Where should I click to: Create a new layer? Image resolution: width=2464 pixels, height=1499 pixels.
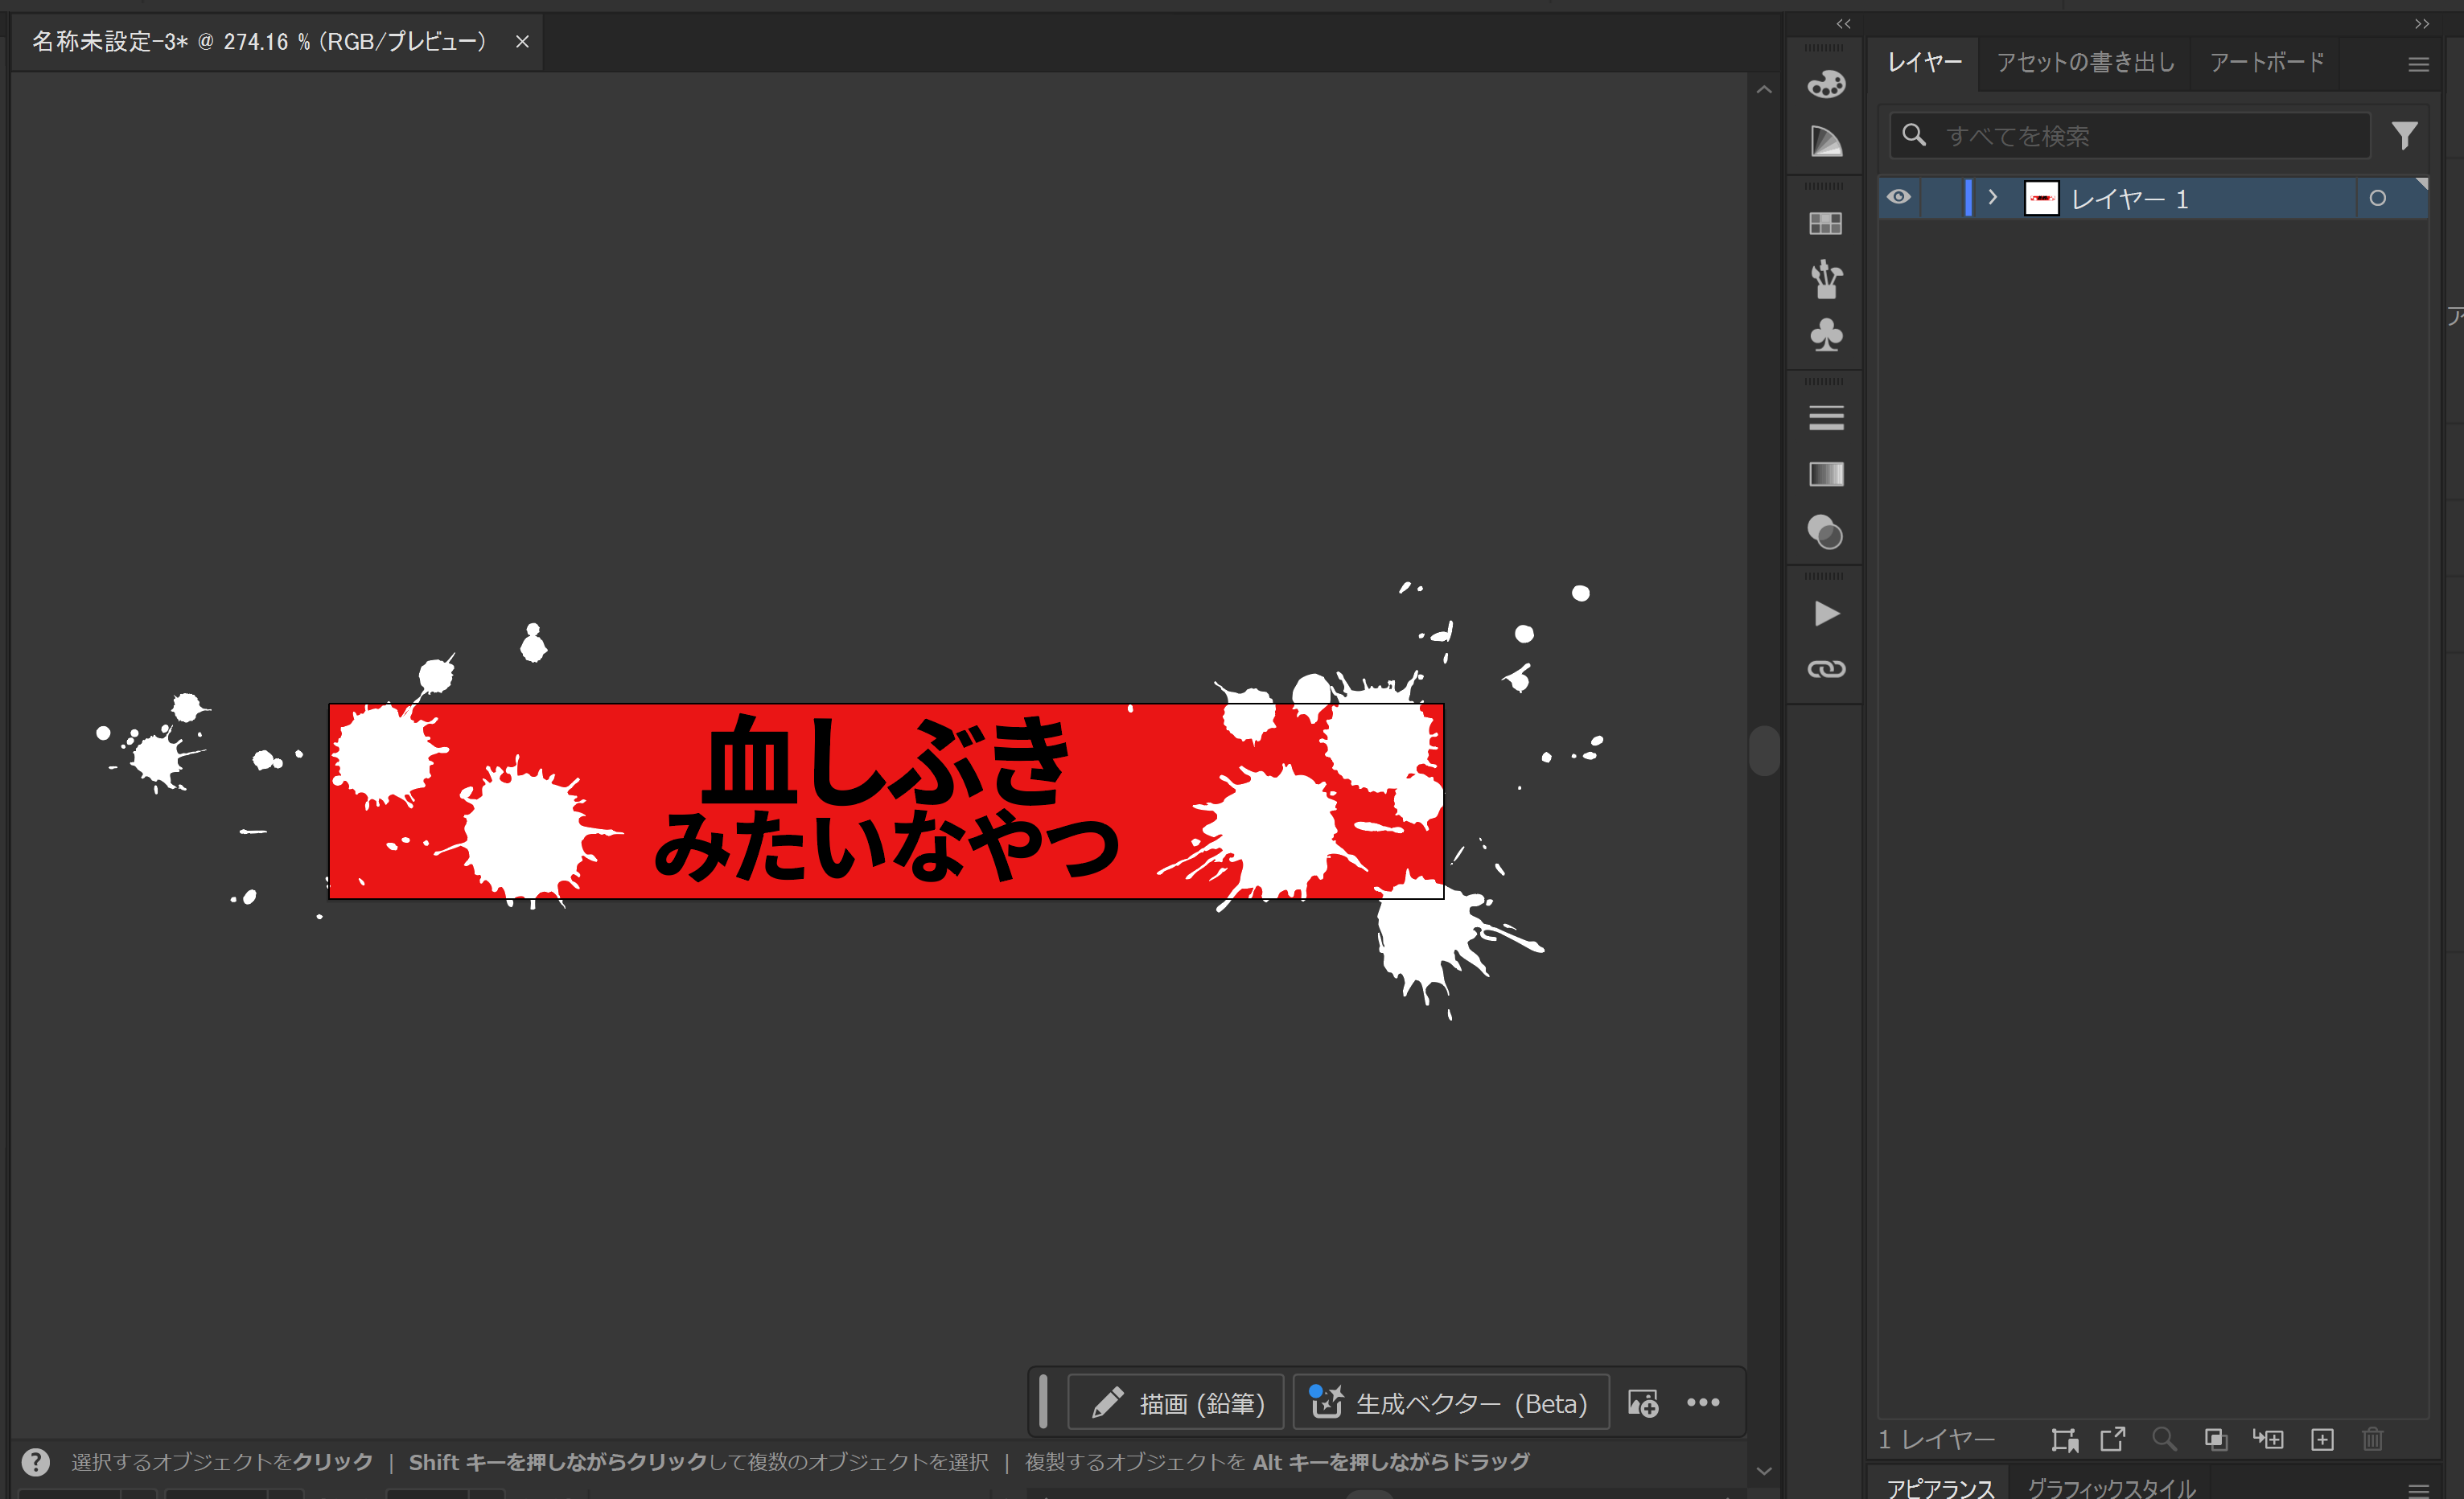pos(2322,1439)
